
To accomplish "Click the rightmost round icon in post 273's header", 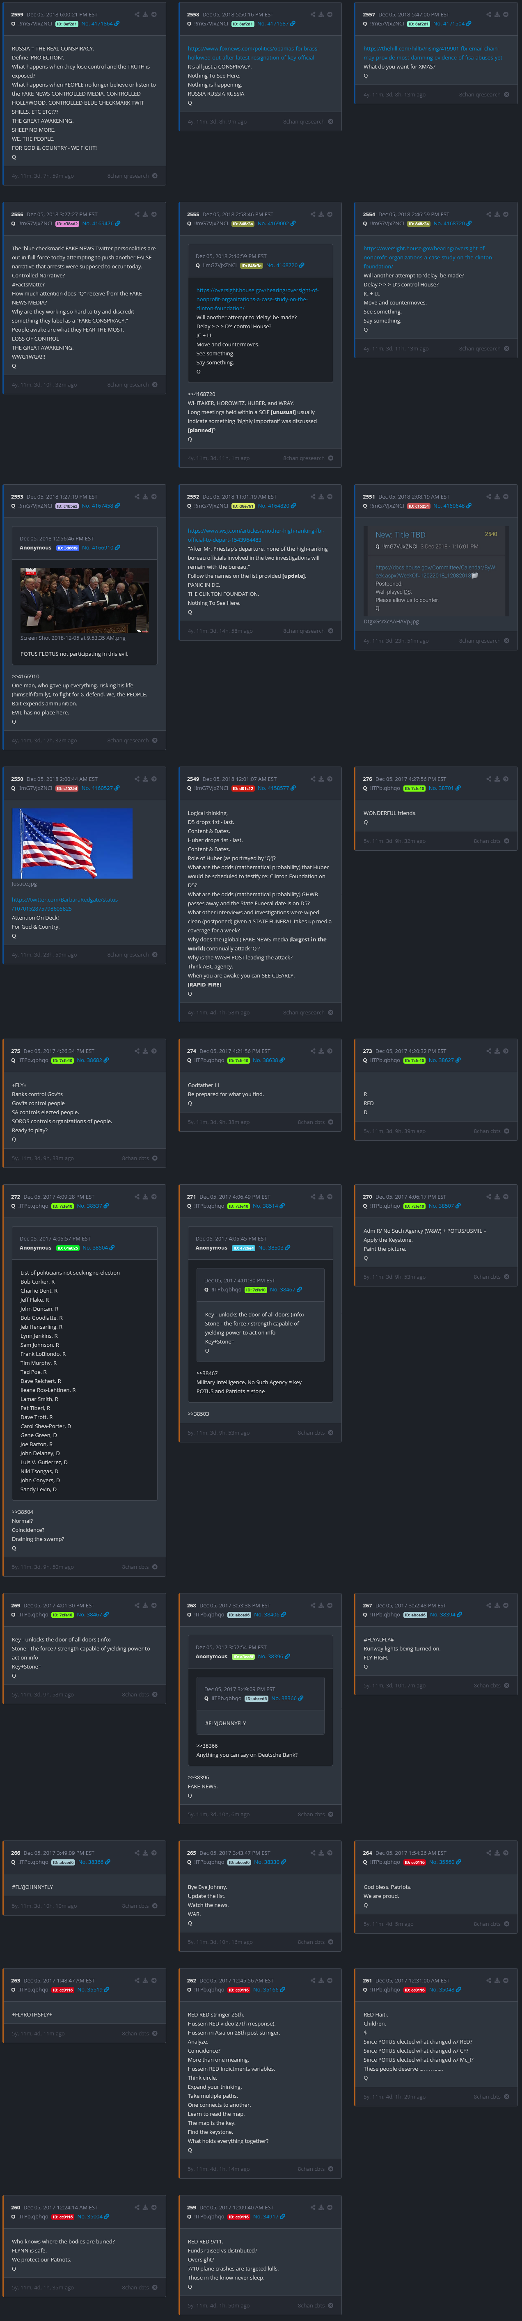I will [506, 1051].
